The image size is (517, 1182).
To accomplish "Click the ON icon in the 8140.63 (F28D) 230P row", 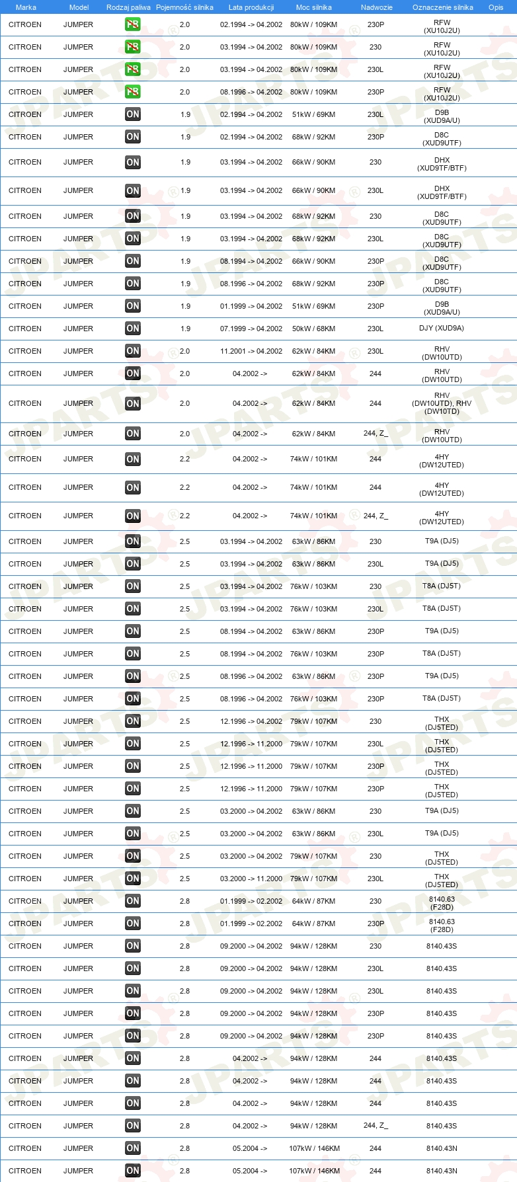I will 133,924.
